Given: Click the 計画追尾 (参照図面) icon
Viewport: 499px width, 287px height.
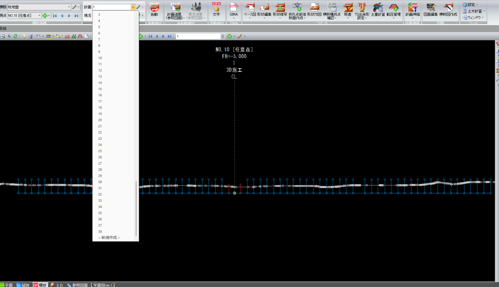Looking at the screenshot, I should coord(175,11).
